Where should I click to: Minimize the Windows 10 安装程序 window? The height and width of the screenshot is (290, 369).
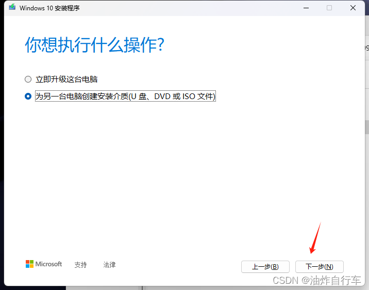(306, 8)
